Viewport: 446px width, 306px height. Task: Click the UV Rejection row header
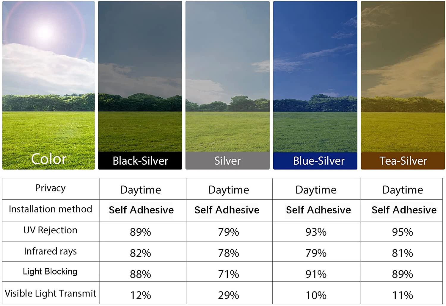tap(50, 230)
